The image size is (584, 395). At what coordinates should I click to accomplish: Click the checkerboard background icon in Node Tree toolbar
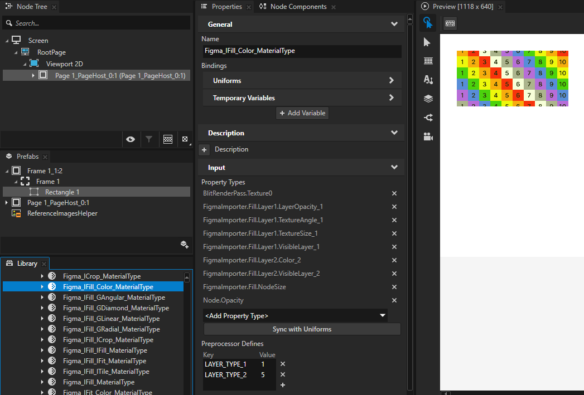click(168, 139)
